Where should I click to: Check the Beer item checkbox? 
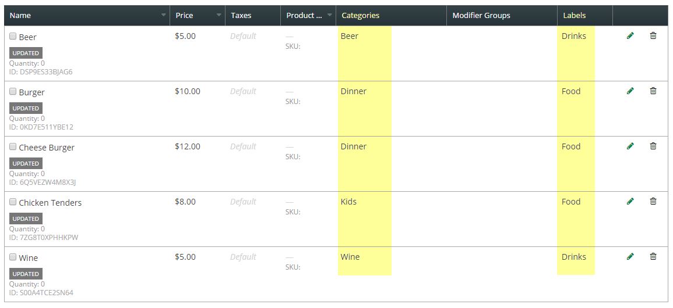tap(13, 36)
